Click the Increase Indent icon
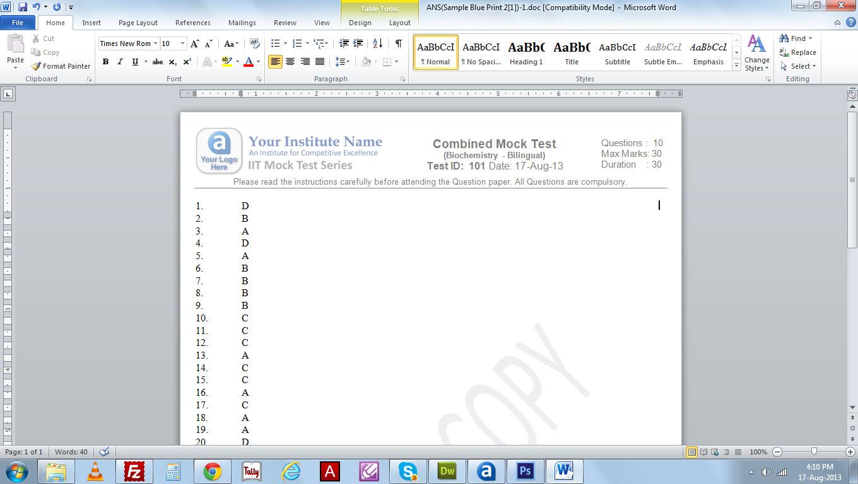This screenshot has width=858, height=484. 358,43
